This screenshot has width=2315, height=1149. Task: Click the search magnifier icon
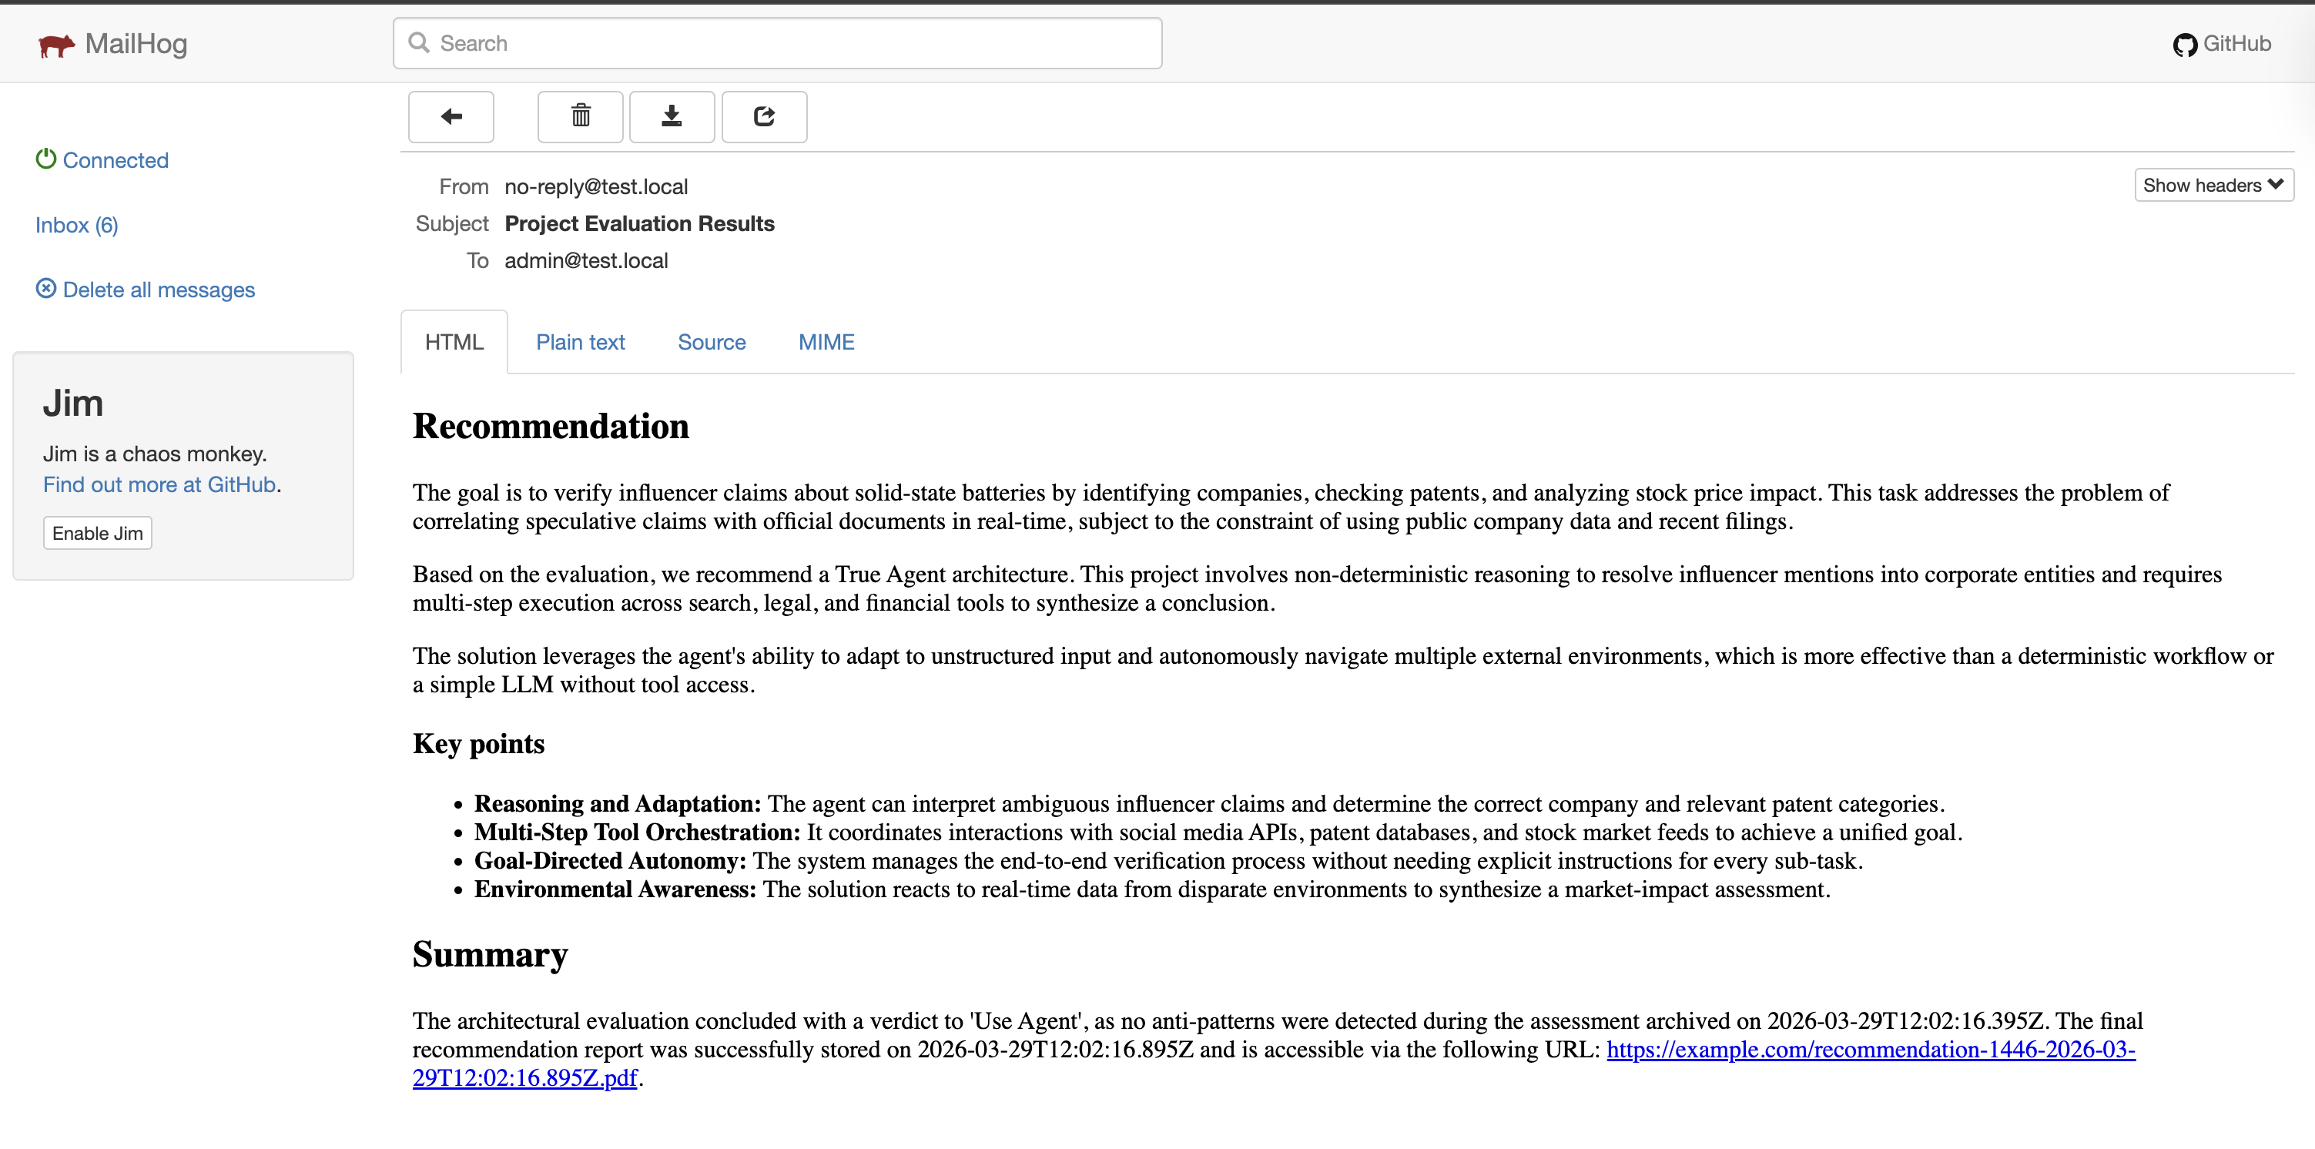(x=419, y=43)
